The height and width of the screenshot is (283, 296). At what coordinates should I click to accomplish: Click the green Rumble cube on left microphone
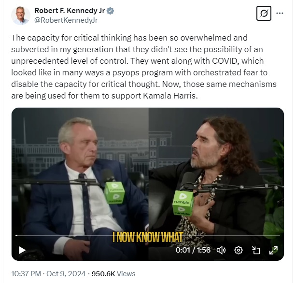coord(114,193)
